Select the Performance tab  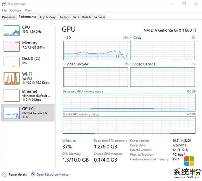28,17
